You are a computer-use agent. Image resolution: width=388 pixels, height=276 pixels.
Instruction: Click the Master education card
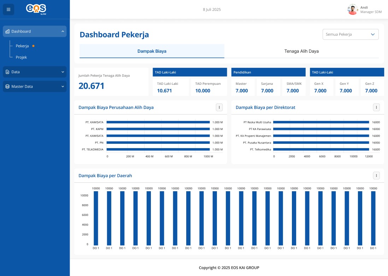click(x=243, y=87)
